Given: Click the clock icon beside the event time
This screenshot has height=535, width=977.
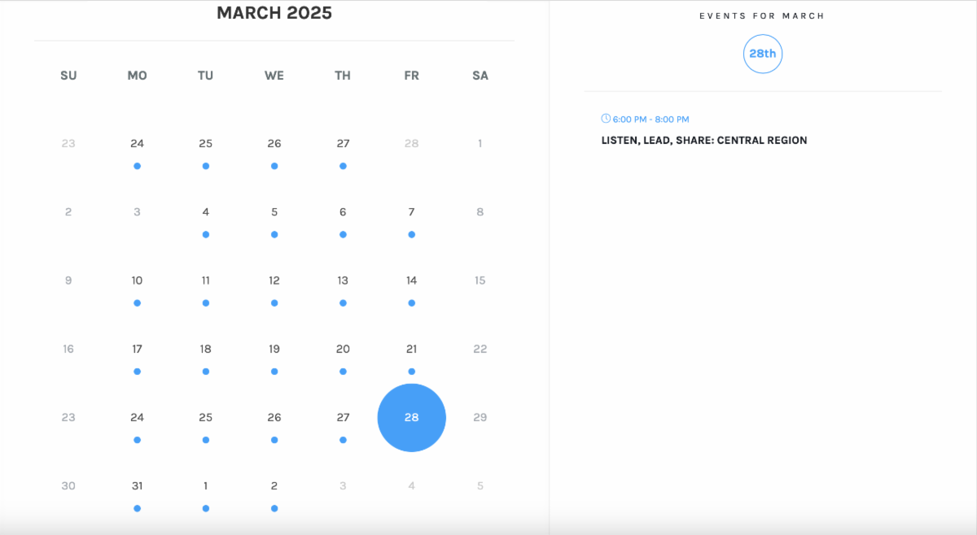Looking at the screenshot, I should click(606, 119).
